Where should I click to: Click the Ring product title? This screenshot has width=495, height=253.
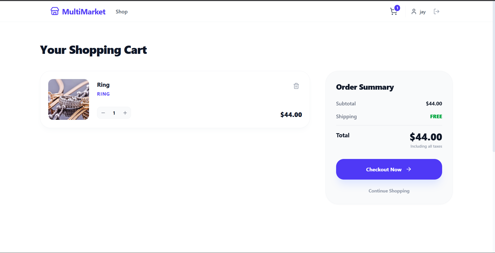103,85
